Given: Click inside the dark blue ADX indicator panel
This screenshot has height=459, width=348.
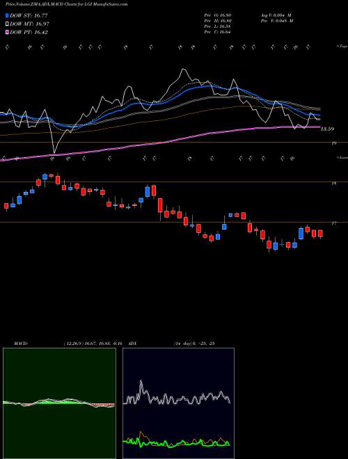Looking at the screenshot, I should 178,403.
